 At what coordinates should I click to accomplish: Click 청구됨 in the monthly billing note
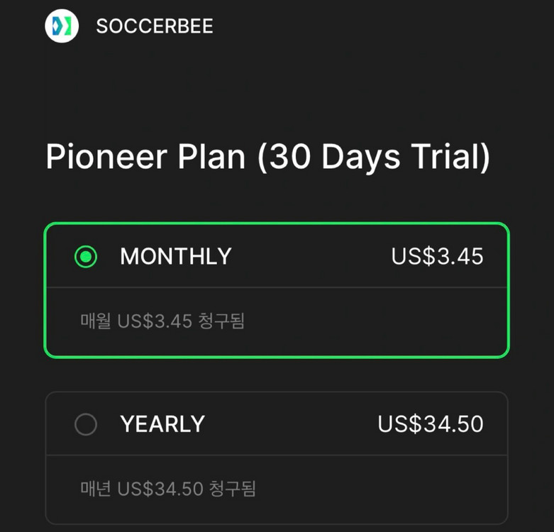222,321
